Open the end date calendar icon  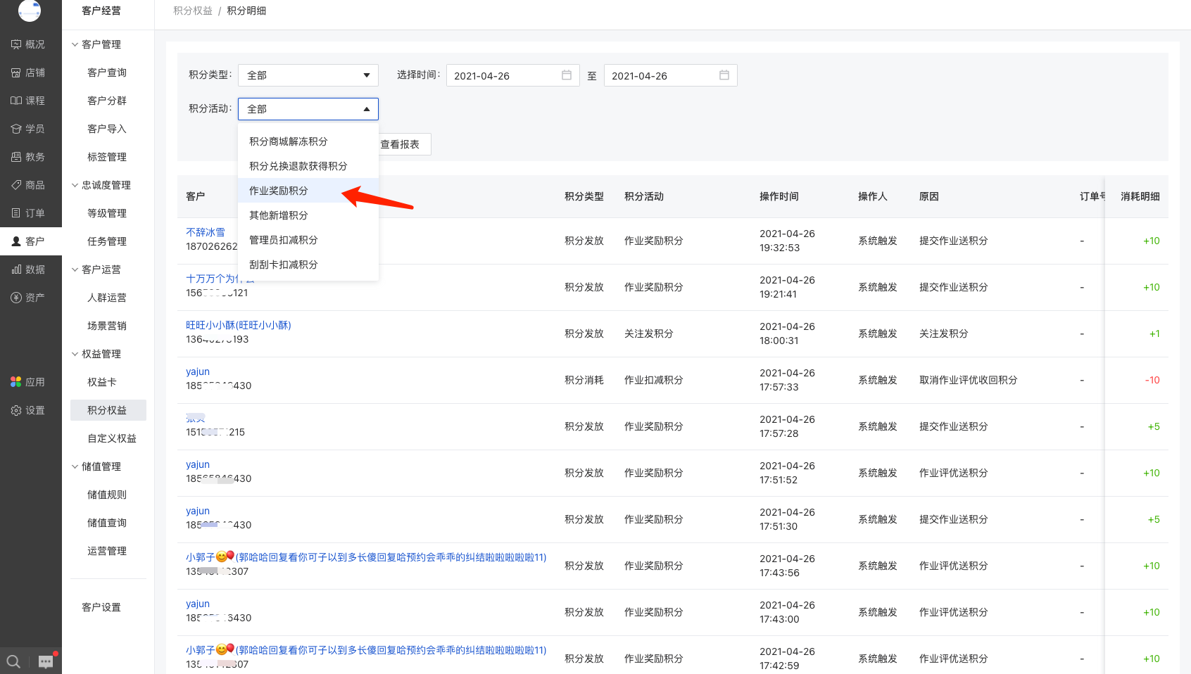coord(724,75)
